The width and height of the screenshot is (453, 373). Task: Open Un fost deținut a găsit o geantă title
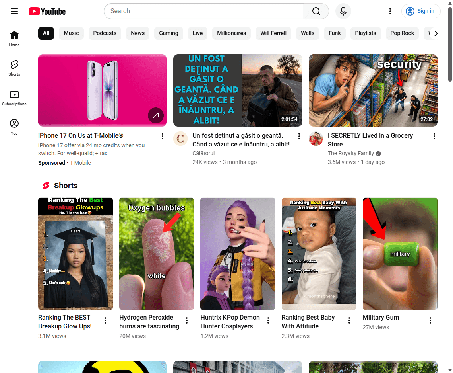(x=241, y=140)
